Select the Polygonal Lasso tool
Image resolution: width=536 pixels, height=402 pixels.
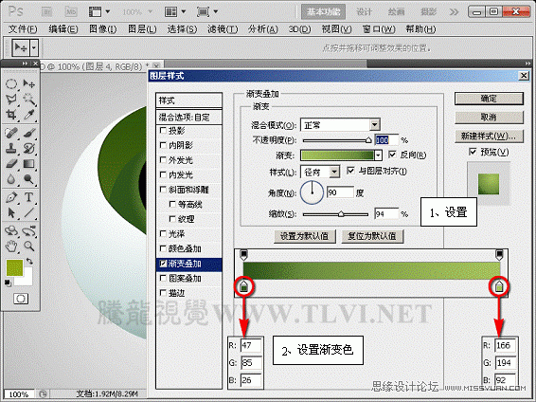pos(11,100)
